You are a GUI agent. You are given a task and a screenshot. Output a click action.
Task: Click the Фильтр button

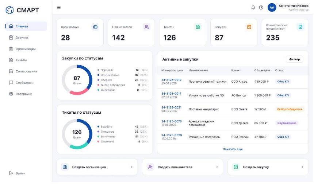(x=295, y=59)
